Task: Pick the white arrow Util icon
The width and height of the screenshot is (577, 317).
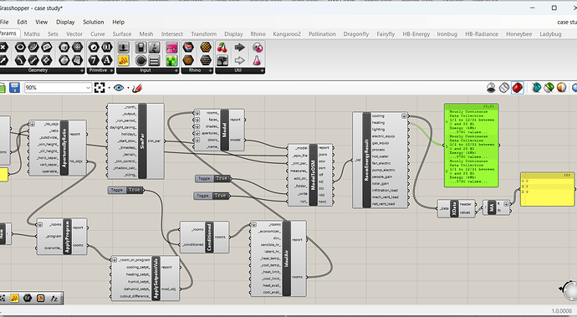Action: [x=239, y=60]
